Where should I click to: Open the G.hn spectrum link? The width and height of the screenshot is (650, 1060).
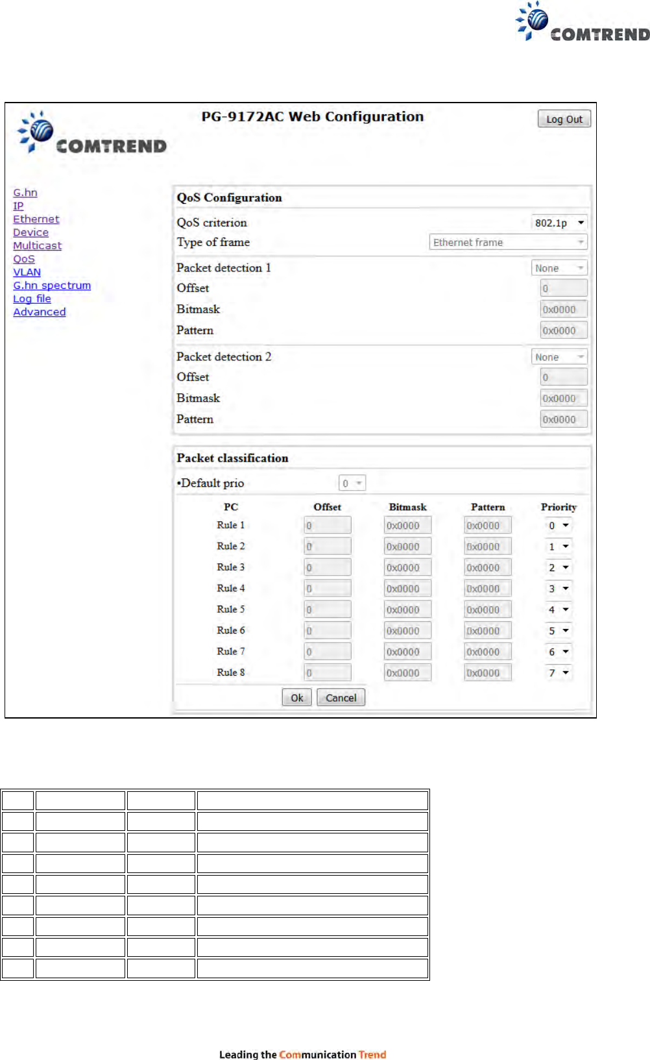(52, 285)
